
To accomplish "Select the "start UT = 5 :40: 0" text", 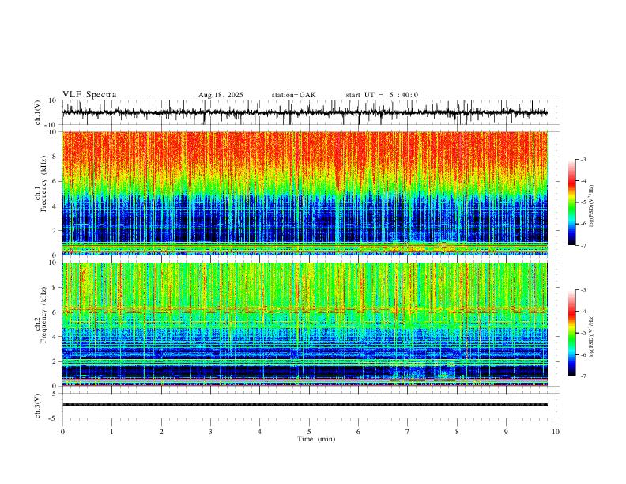I will (x=382, y=95).
